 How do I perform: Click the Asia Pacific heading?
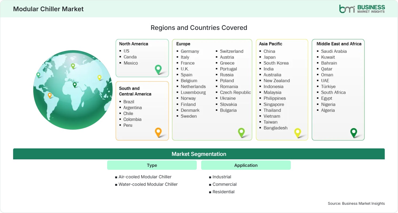tap(271, 44)
